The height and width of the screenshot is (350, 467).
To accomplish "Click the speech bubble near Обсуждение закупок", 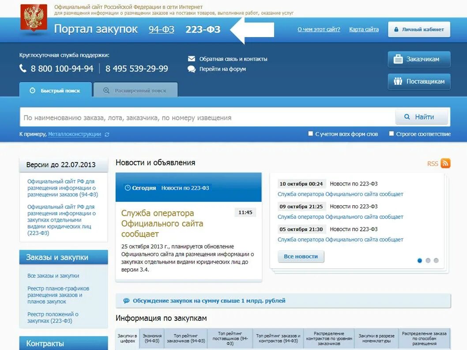I will [125, 300].
